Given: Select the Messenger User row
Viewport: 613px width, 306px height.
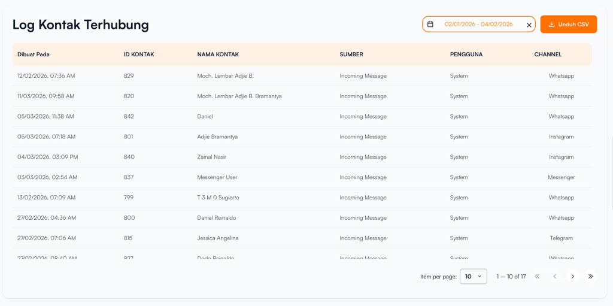Looking at the screenshot, I should point(217,177).
